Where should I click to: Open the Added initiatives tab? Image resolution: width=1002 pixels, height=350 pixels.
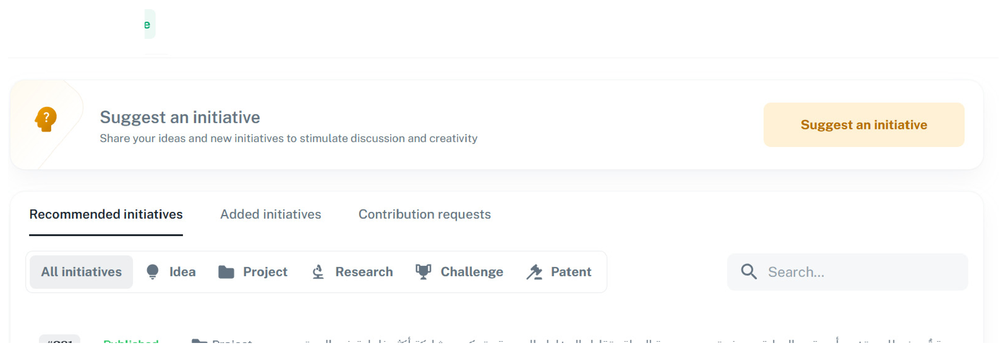(x=270, y=214)
